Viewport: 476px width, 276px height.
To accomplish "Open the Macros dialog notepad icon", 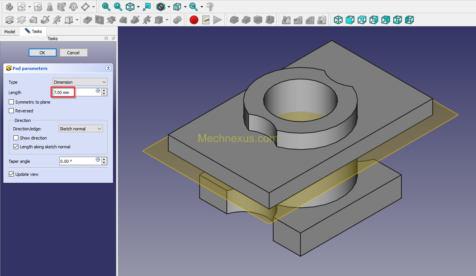I will pos(206,19).
